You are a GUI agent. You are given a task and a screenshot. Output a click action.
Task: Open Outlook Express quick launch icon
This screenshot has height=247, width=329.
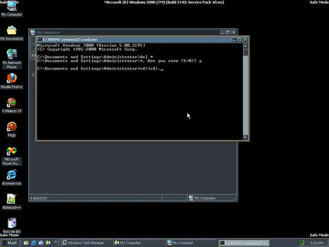click(41, 243)
